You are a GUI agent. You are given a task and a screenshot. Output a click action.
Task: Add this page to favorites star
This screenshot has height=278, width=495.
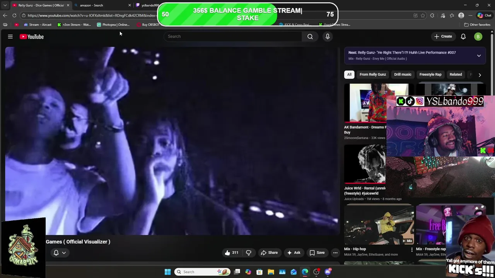(423, 15)
